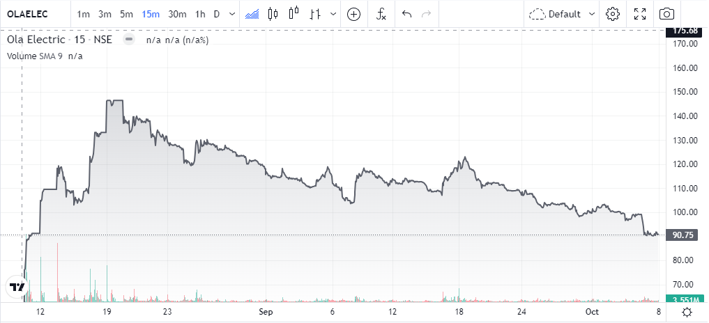The image size is (709, 323).
Task: Click the OLAELEC symbol search field
Action: pyautogui.click(x=32, y=14)
